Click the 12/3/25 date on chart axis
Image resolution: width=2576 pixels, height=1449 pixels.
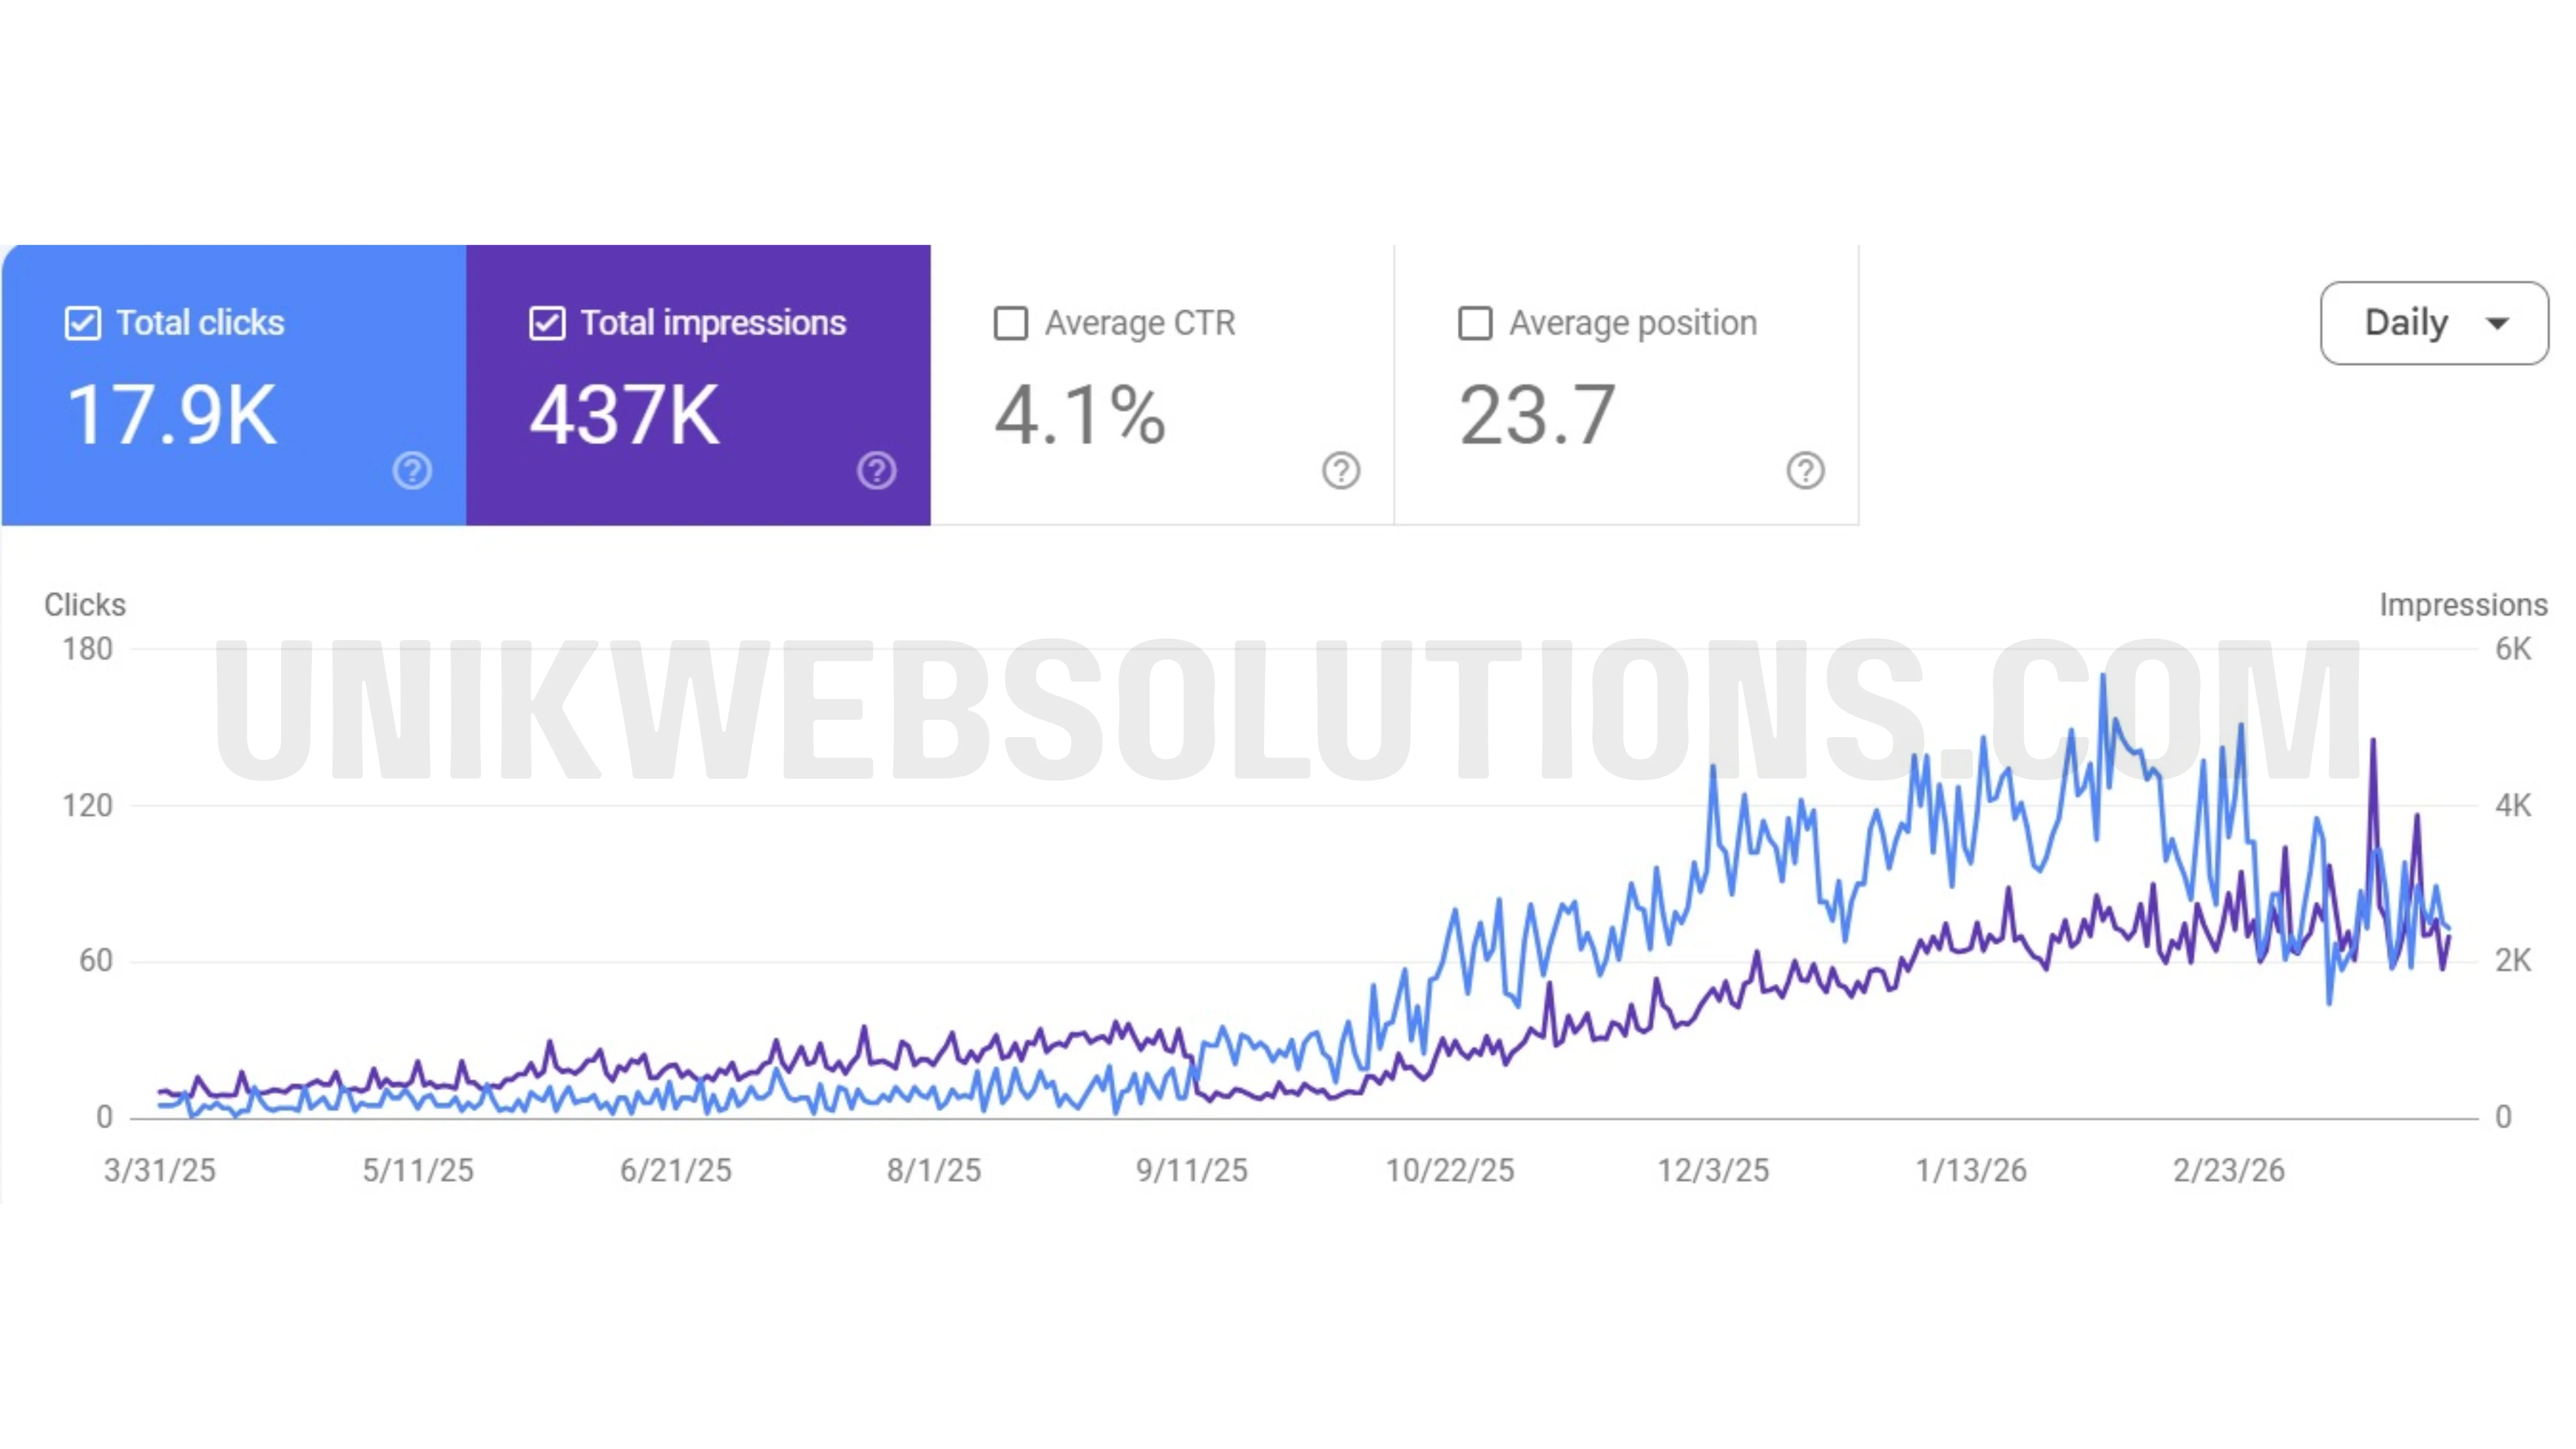1713,1170
